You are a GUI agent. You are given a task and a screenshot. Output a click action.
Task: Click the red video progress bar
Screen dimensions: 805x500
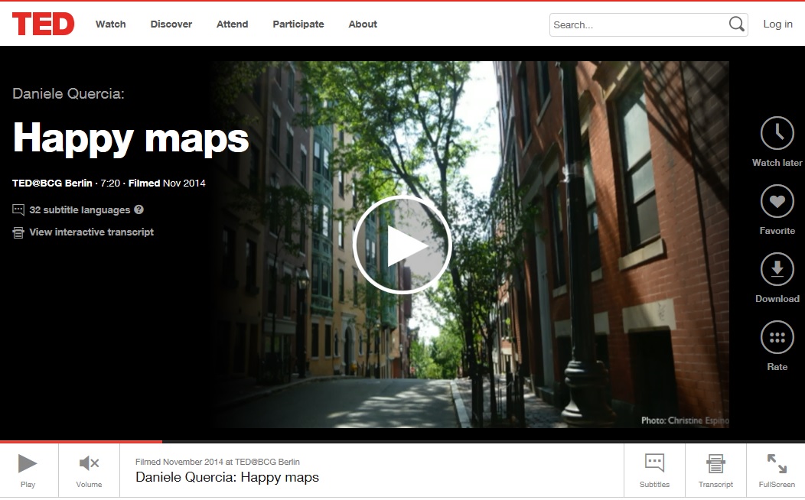point(81,442)
